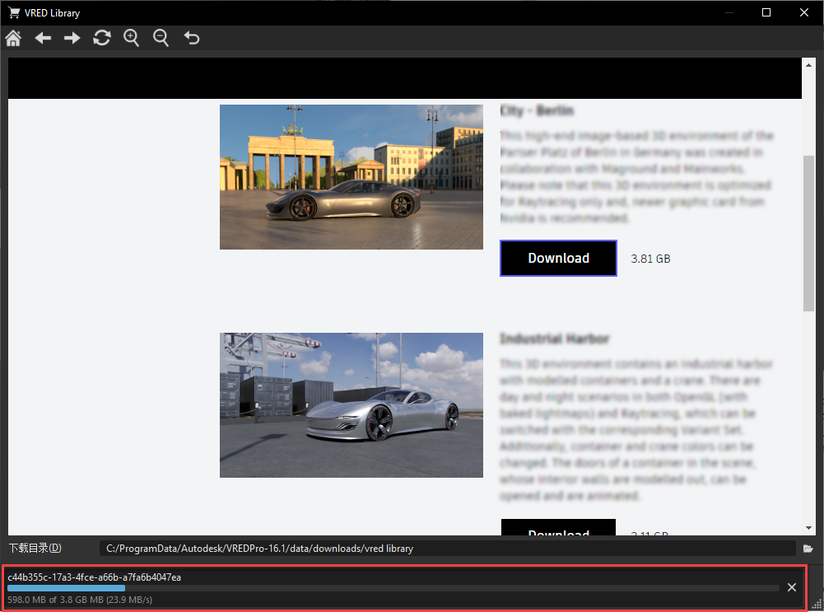Click the download ID c44b355c text
Viewport: 824px width, 612px height.
tap(94, 577)
